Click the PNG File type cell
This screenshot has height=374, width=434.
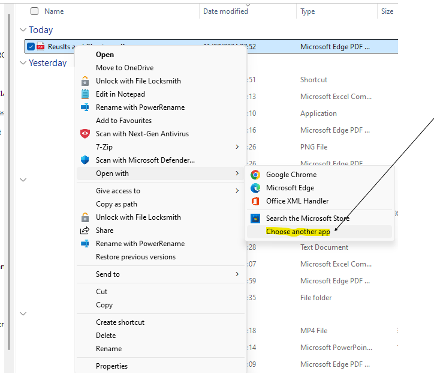314,147
